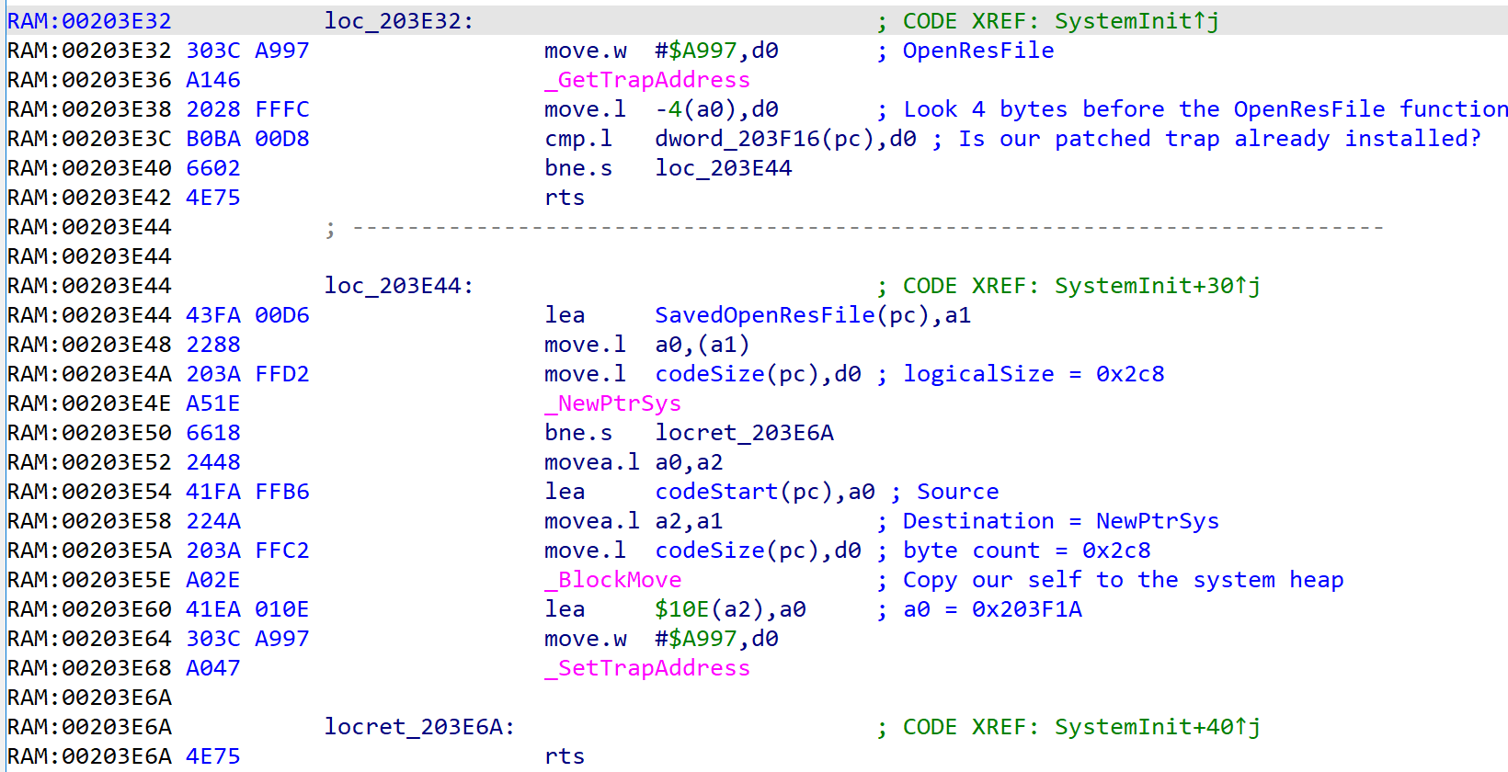Click opcode bytes A146
The image size is (1508, 772).
click(213, 80)
